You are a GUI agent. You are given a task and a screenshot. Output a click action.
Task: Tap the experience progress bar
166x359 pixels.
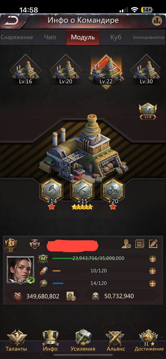click(98, 258)
